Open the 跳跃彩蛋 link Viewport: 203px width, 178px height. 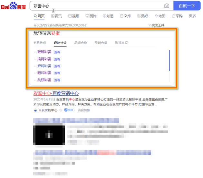[x=44, y=80]
